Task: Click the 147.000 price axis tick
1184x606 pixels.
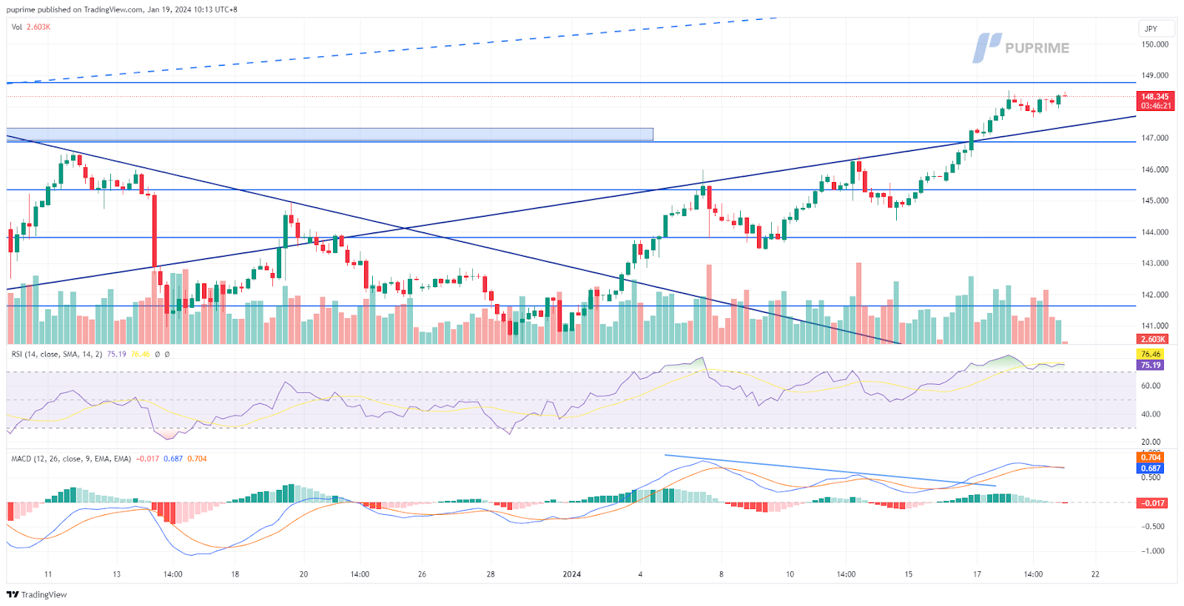Action: 1155,138
